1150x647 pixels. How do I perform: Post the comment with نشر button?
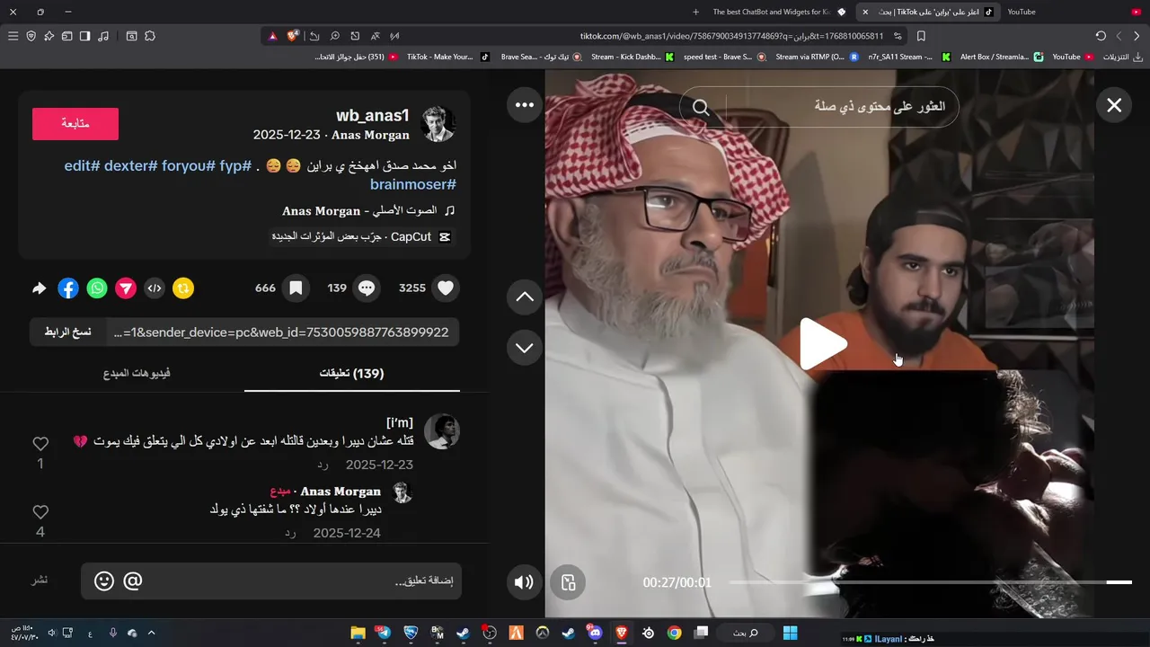(40, 580)
